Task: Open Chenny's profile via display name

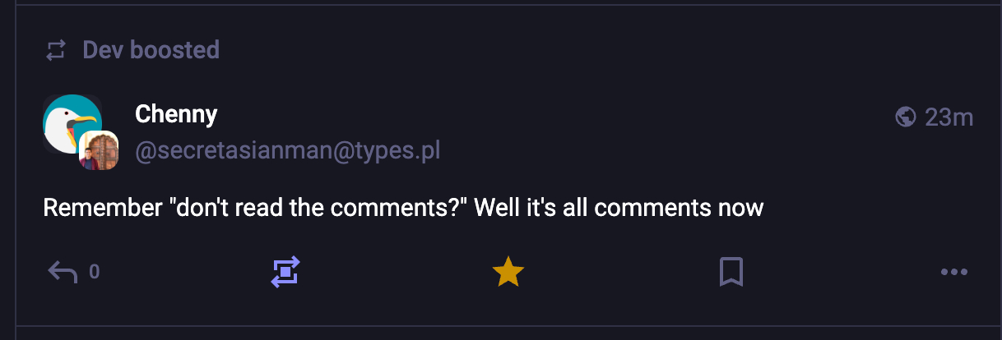Action: coord(176,114)
